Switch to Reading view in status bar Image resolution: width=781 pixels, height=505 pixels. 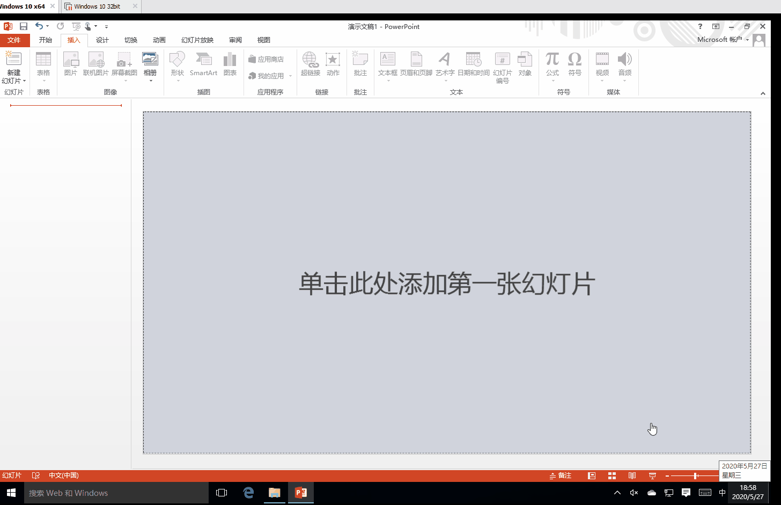coord(632,475)
